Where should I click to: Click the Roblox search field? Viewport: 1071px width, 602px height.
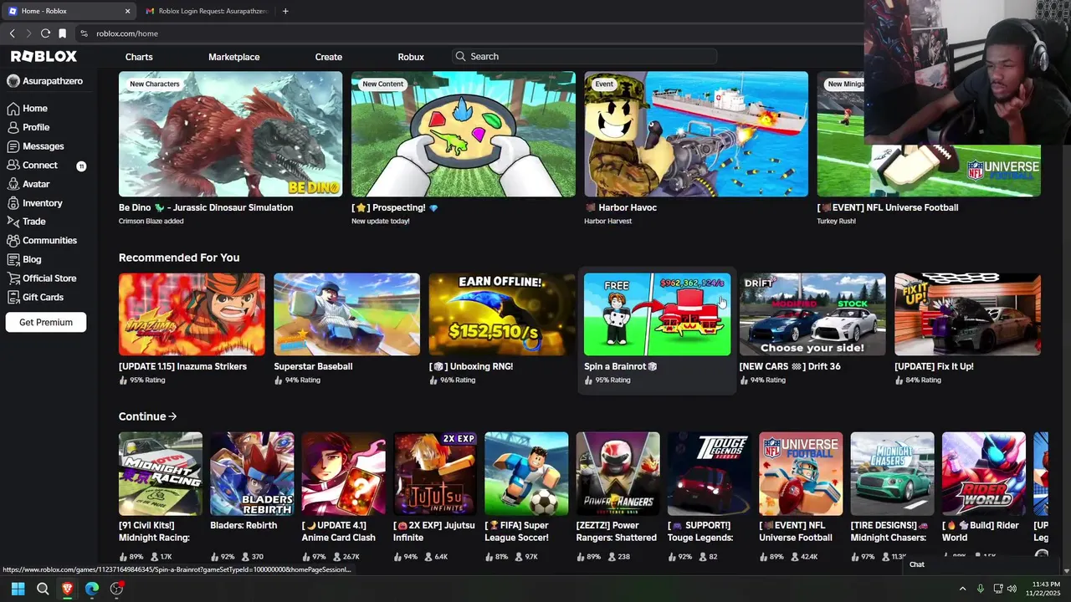[584, 57]
